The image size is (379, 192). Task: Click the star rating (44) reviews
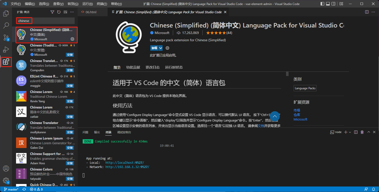(219, 33)
